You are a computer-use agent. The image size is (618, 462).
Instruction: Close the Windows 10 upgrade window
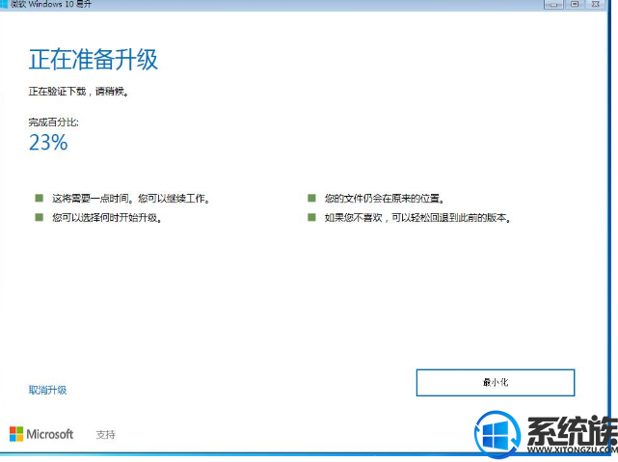596,4
